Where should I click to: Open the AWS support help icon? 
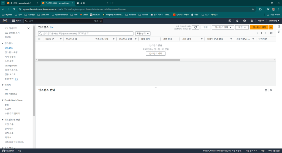(x=244, y=21)
